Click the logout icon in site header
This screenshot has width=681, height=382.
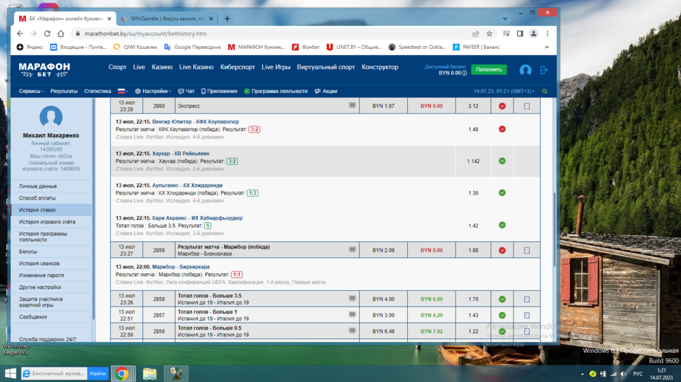(543, 70)
